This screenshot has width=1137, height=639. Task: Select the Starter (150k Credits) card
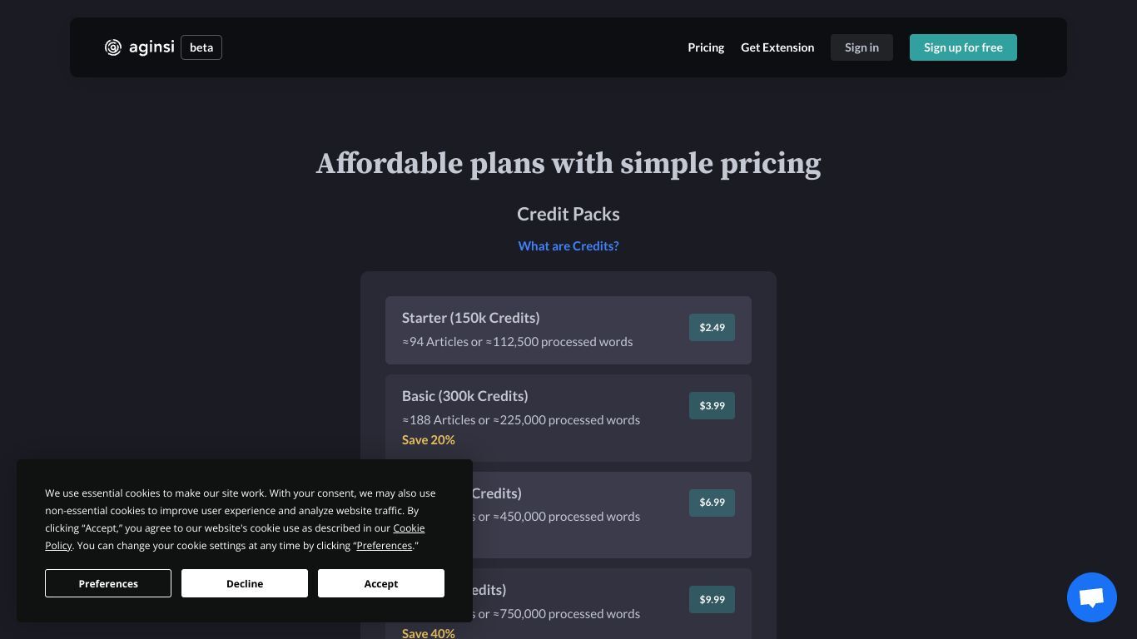[x=568, y=330]
